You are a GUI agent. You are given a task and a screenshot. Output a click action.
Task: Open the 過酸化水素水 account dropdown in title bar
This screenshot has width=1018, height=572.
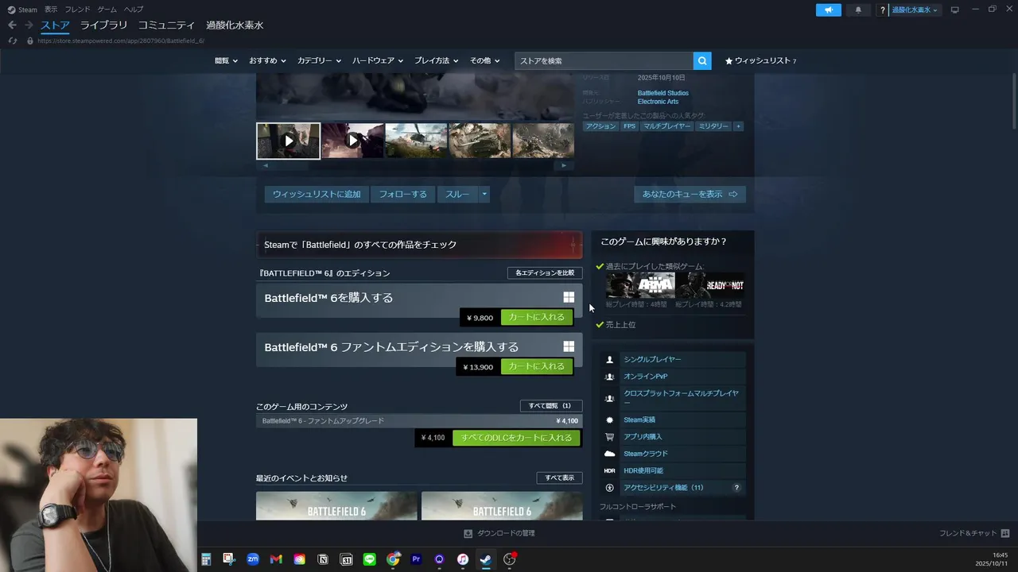coord(915,10)
